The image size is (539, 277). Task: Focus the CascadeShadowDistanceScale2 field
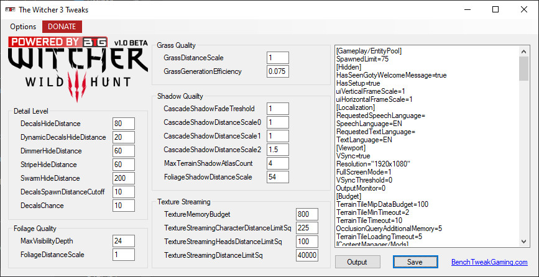pos(278,150)
